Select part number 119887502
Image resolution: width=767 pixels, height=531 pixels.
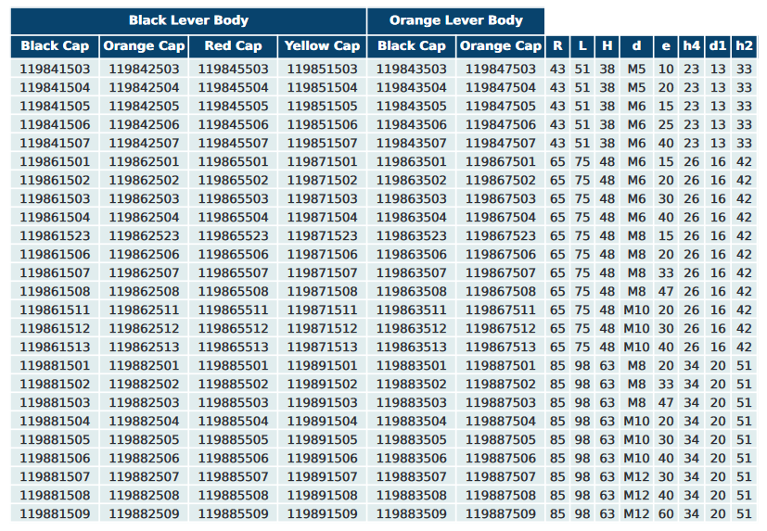[x=501, y=385]
